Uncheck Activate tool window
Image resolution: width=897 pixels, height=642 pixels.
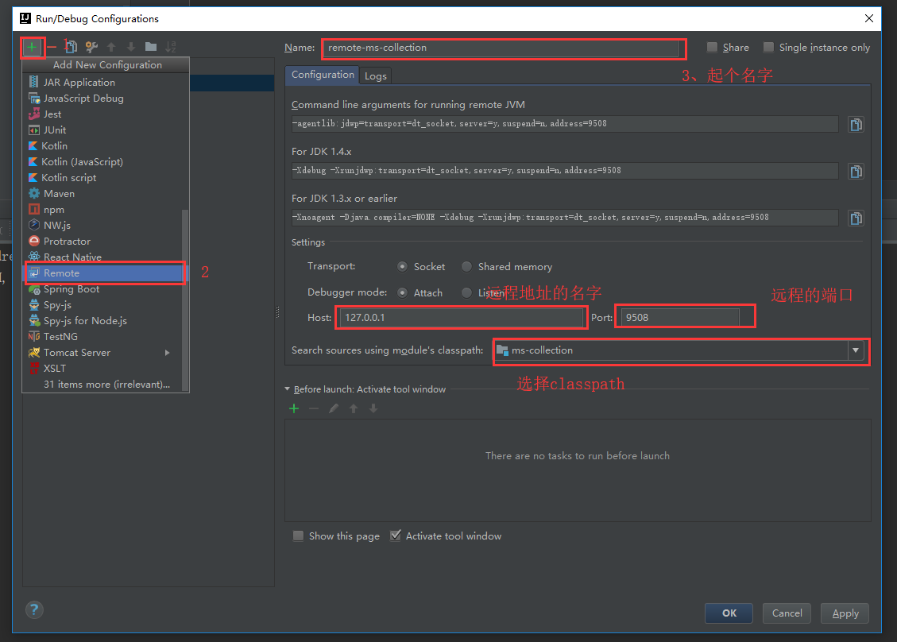[x=396, y=535]
